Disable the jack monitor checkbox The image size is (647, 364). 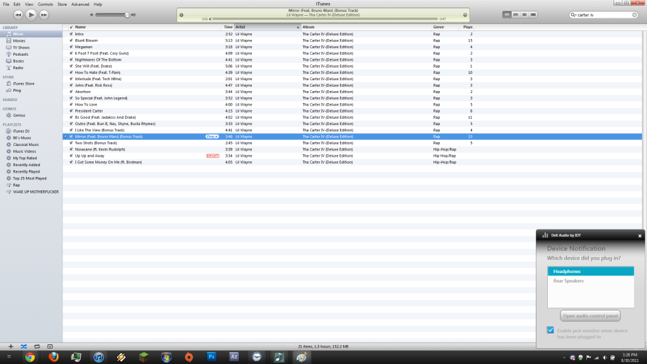point(550,330)
